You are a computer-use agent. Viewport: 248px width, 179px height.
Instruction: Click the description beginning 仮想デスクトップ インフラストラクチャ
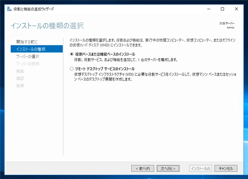tap(155, 76)
